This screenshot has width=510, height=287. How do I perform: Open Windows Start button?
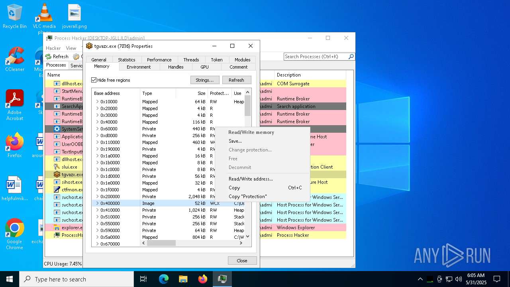10,279
